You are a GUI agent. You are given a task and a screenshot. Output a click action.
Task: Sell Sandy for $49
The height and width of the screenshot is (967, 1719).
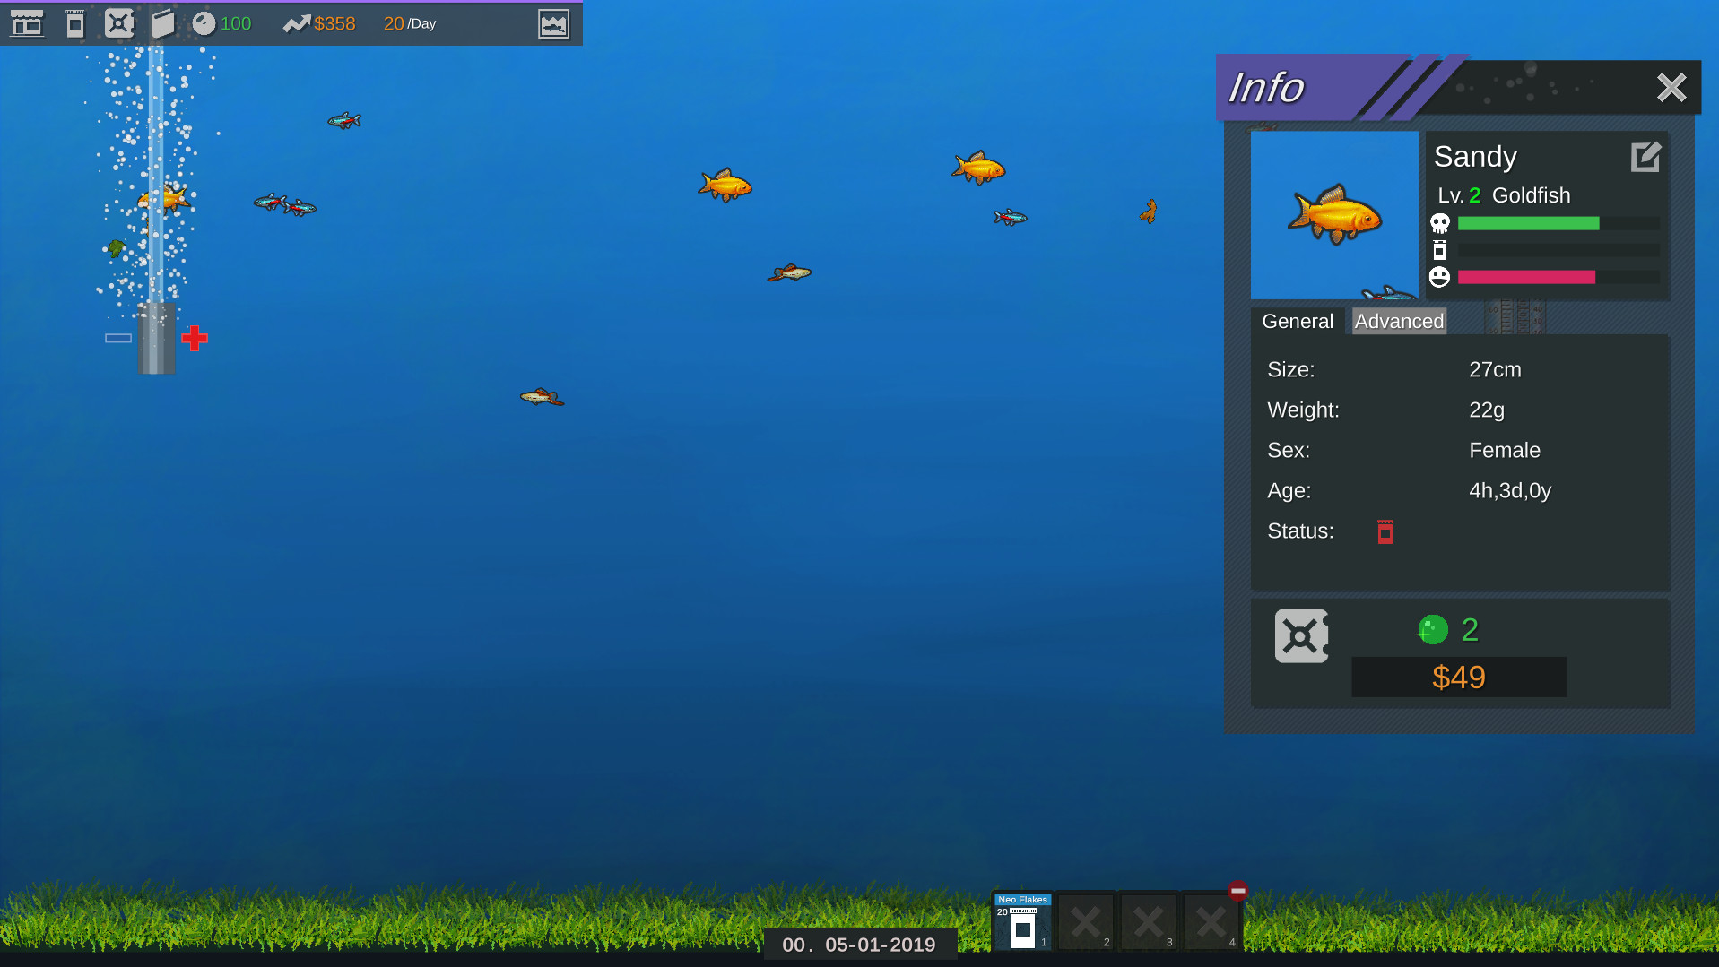pos(1458,678)
